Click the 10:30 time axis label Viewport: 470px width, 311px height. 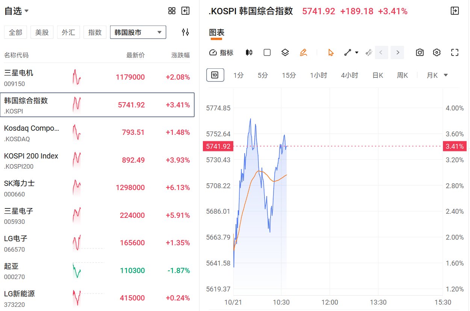(281, 302)
